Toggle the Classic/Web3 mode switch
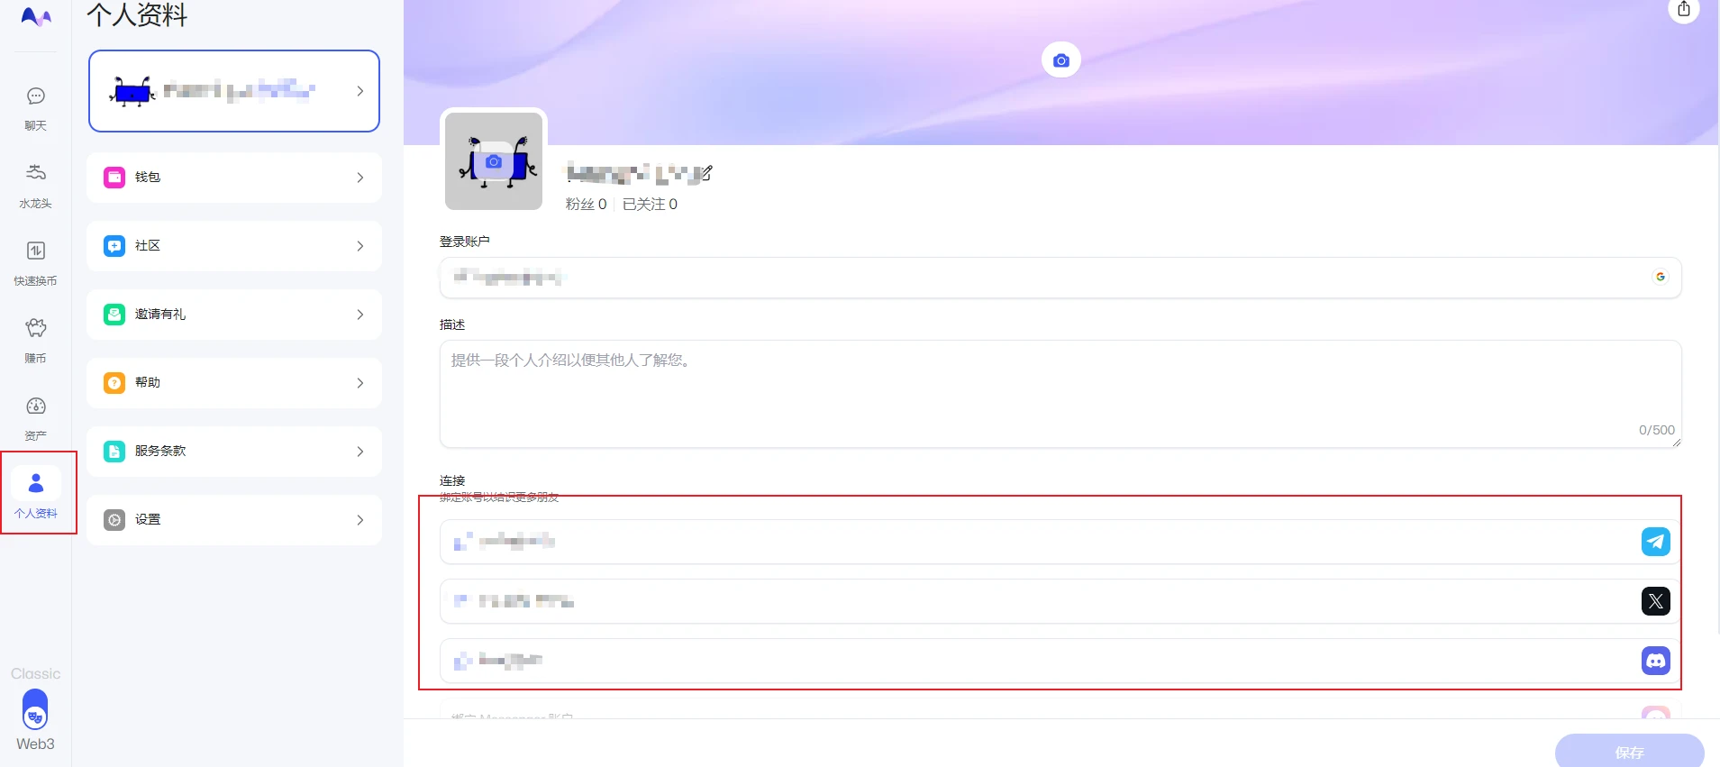 point(35,709)
